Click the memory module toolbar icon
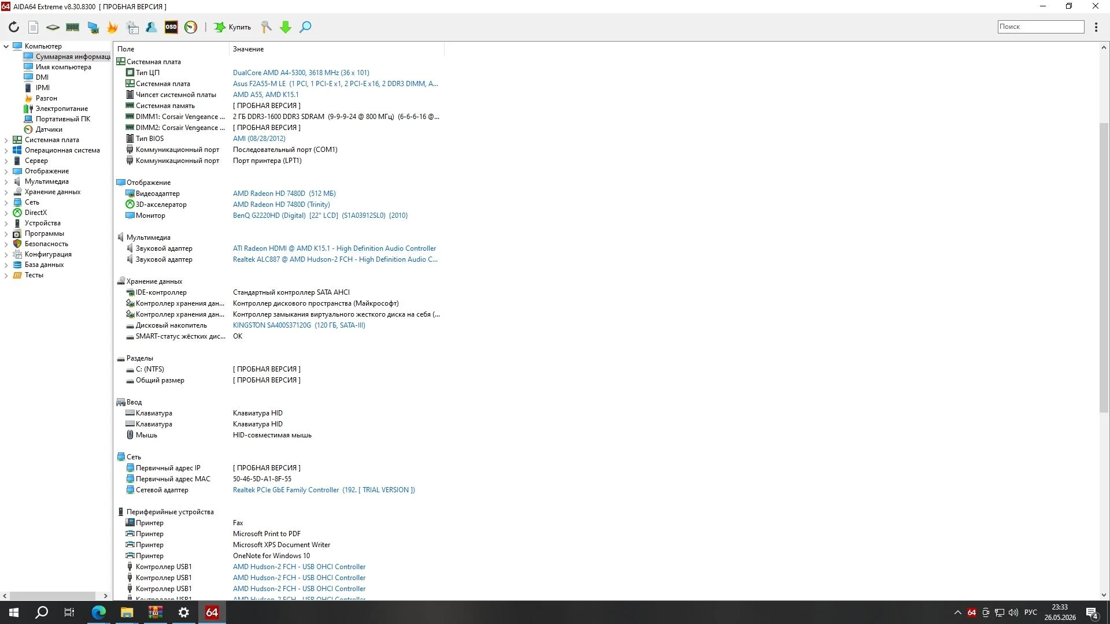 [72, 27]
